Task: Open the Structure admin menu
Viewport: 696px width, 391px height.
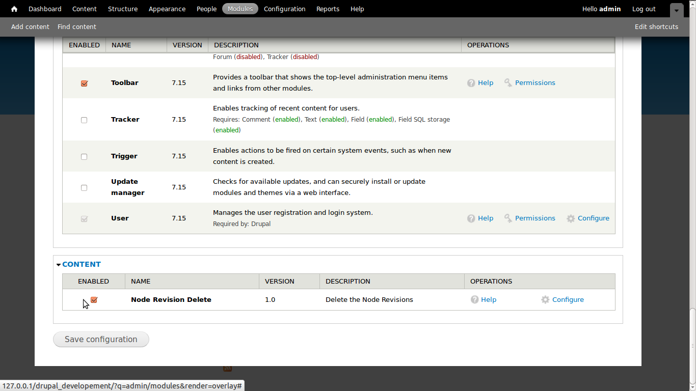Action: pyautogui.click(x=123, y=9)
